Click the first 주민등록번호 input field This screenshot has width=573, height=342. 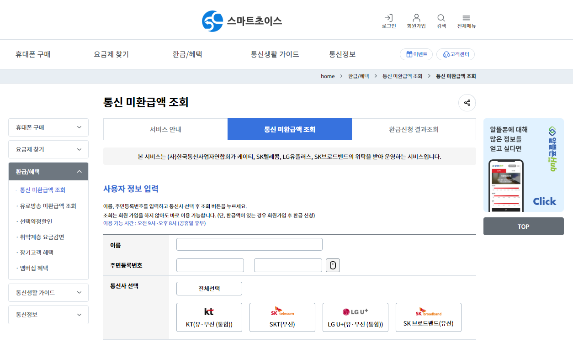210,265
